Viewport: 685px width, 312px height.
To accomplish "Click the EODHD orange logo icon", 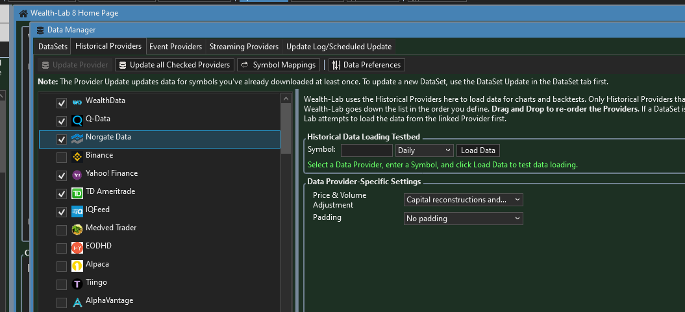I will [77, 248].
